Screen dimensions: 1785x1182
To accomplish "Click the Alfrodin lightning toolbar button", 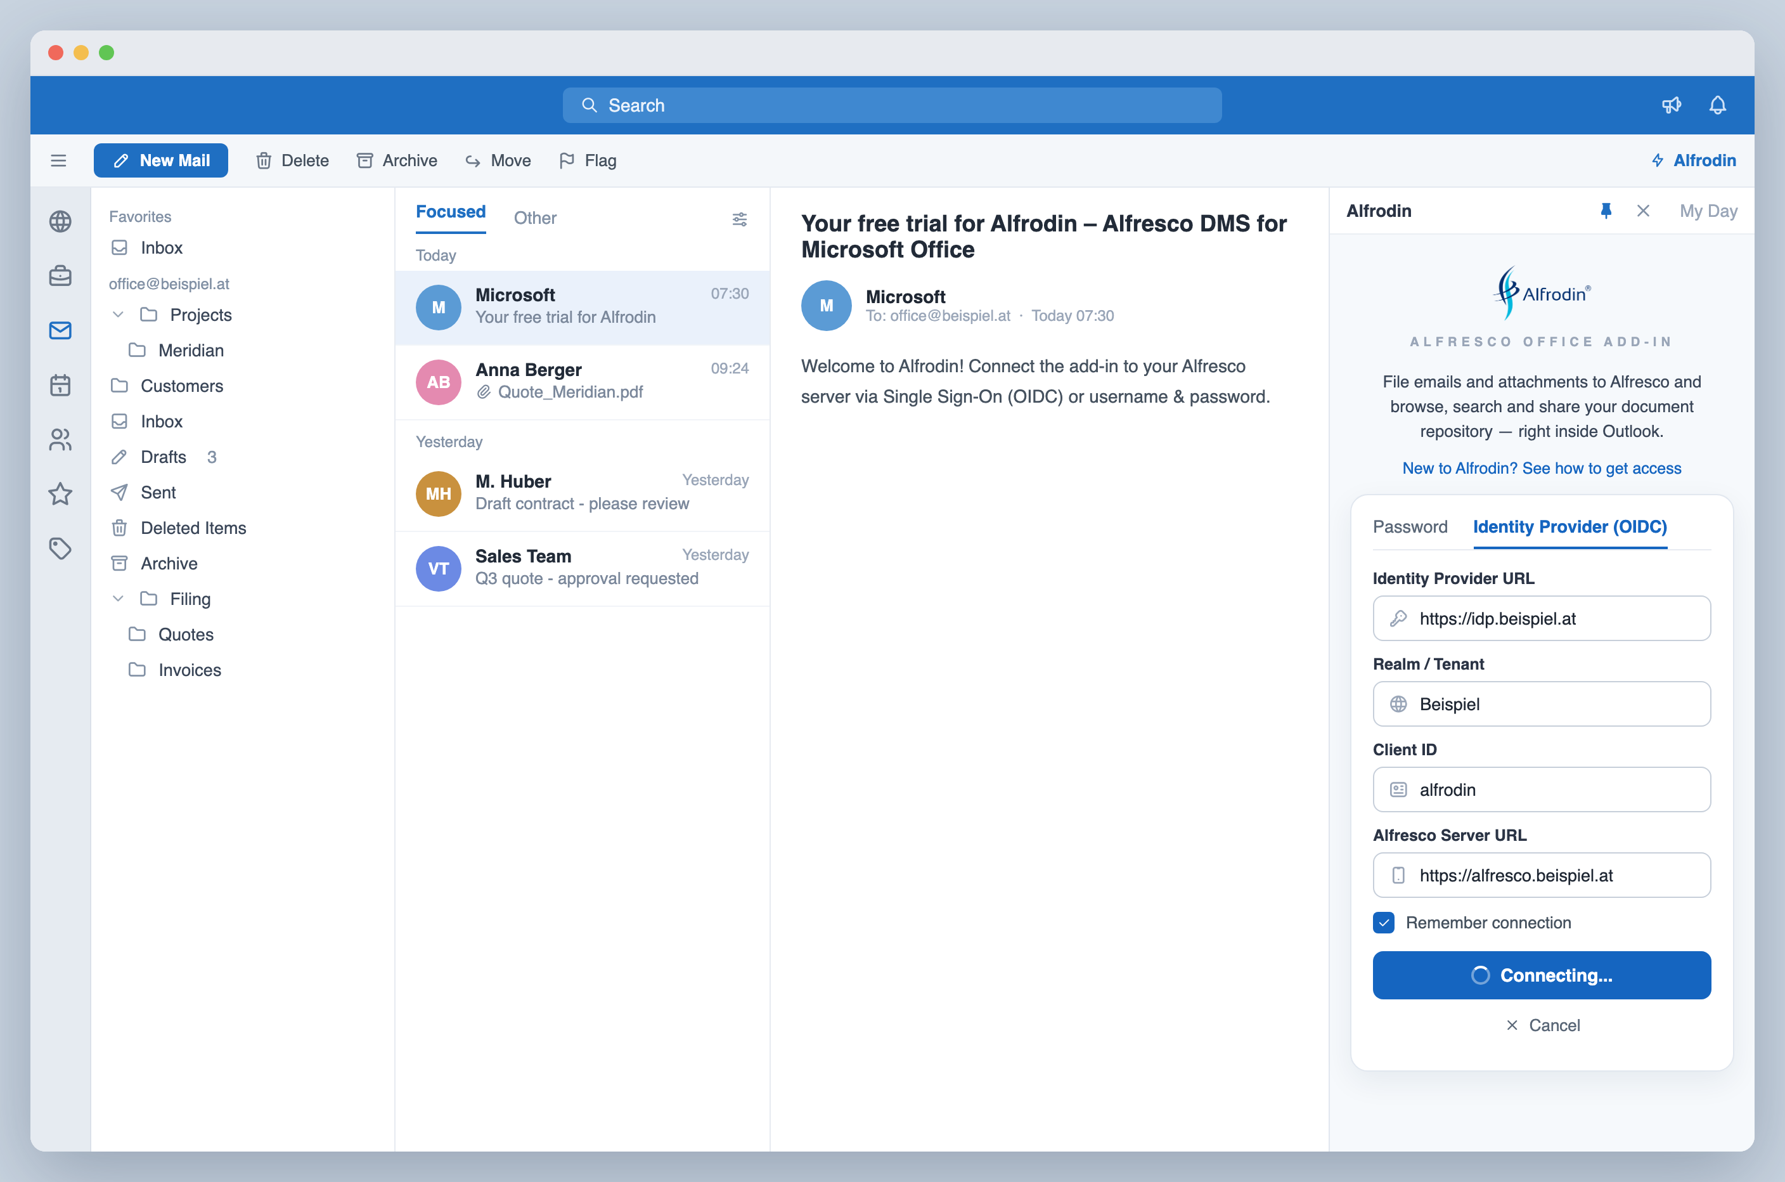I will point(1694,160).
